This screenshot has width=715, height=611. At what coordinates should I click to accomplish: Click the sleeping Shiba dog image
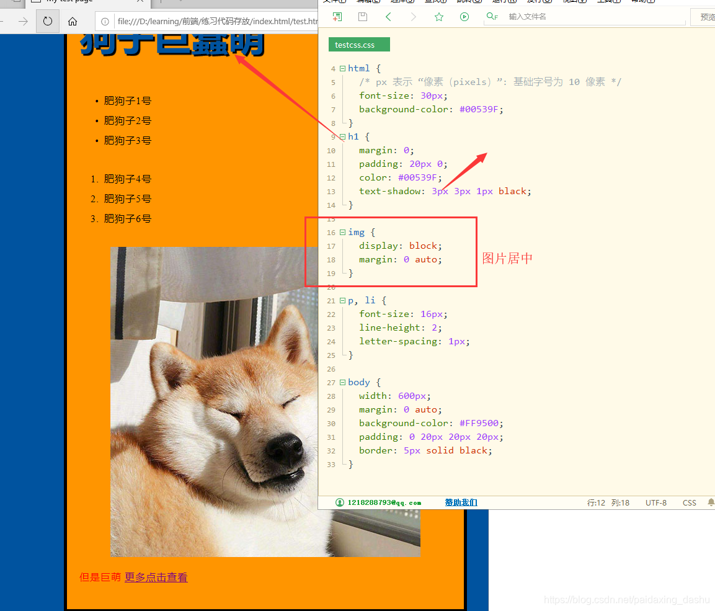pyautogui.click(x=215, y=402)
